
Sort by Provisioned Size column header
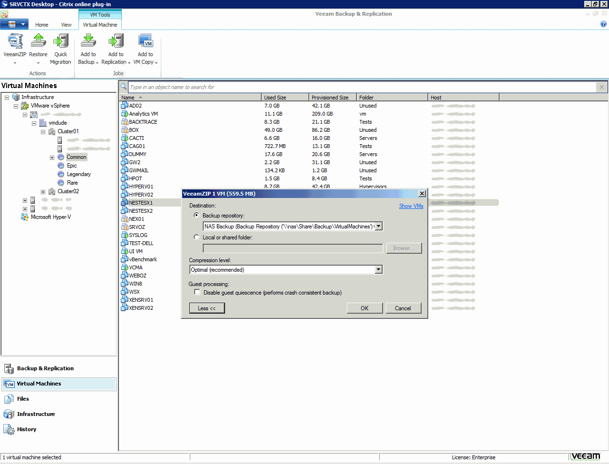(x=333, y=98)
